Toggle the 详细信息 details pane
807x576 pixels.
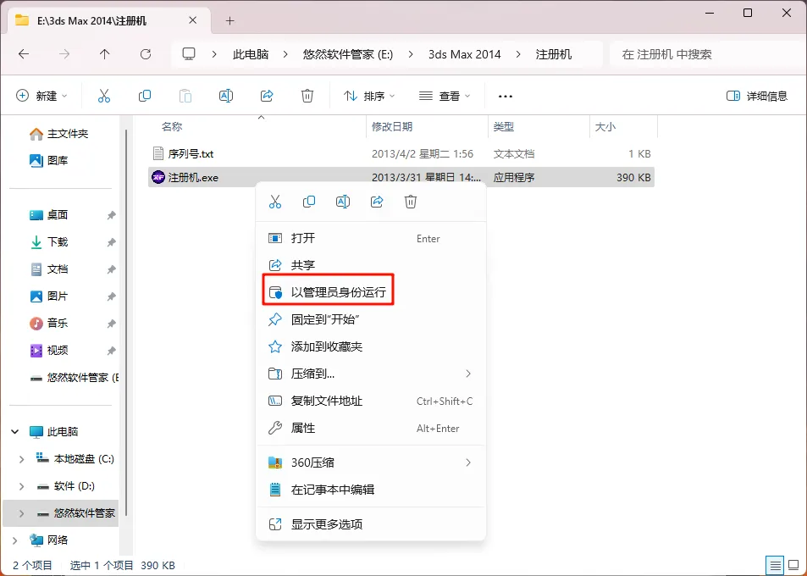pos(756,96)
